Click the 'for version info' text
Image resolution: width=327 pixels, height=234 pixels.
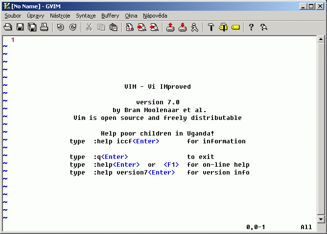[218, 173]
